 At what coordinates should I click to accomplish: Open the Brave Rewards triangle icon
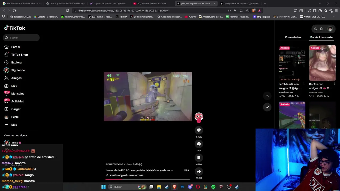[259, 11]
